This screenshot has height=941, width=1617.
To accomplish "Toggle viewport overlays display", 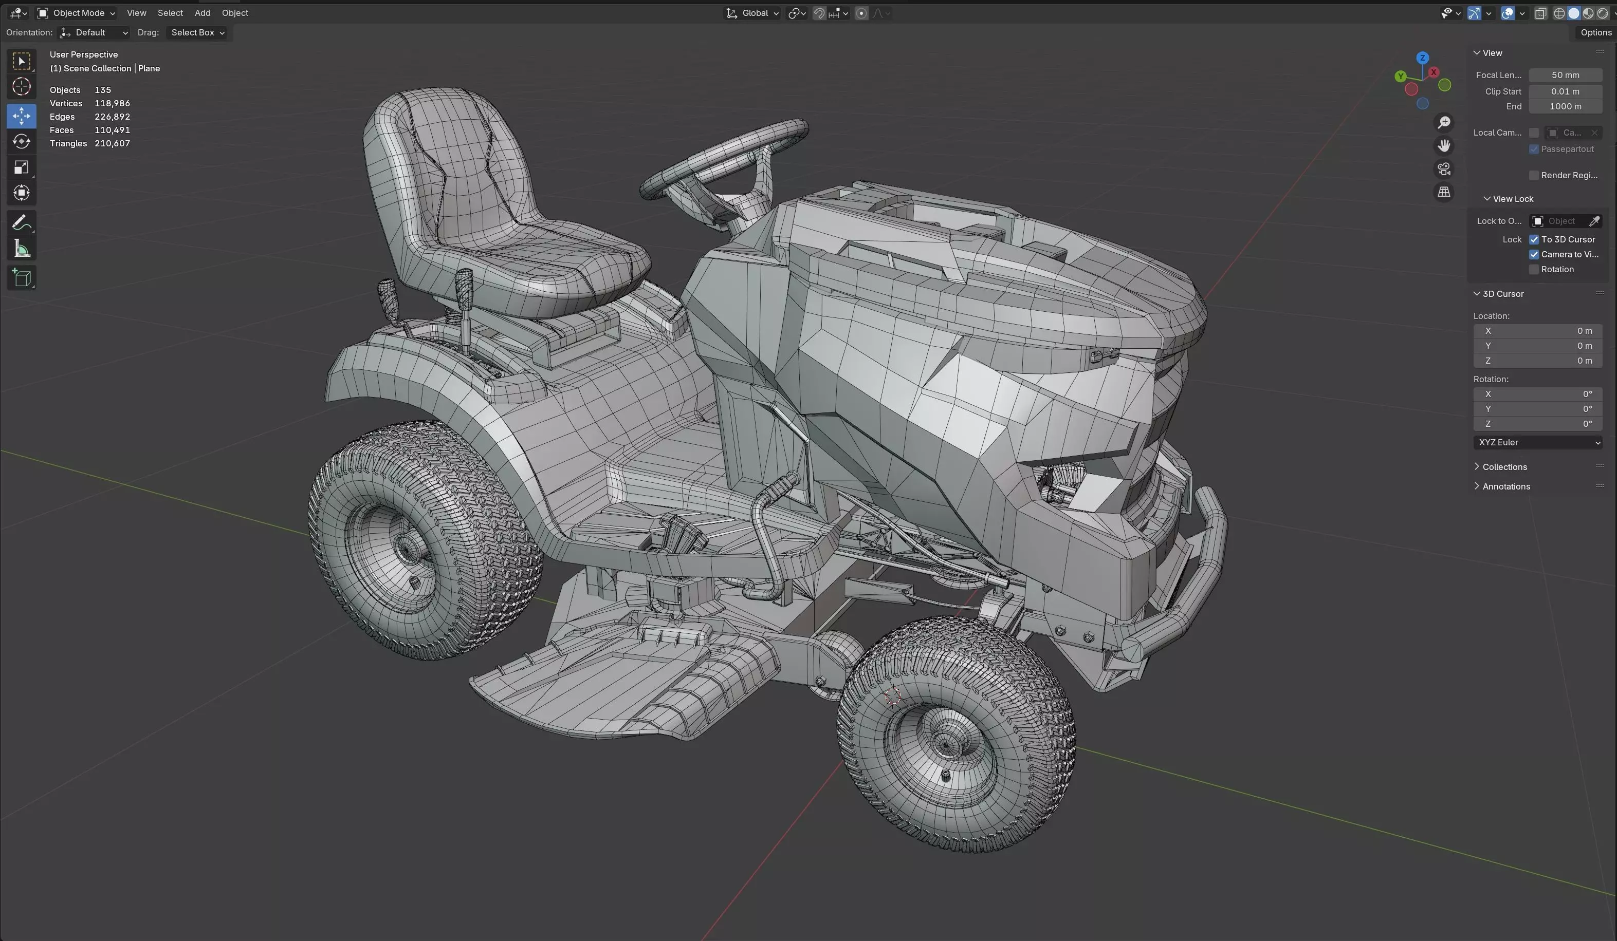I will coord(1508,13).
